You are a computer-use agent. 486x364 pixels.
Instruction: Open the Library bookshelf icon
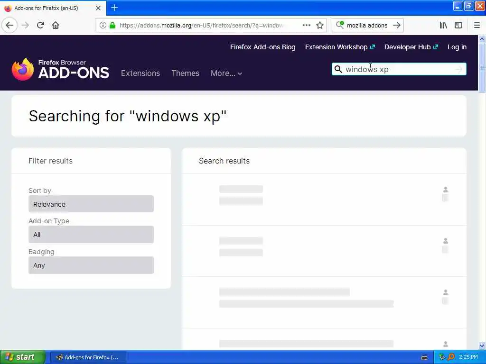(x=443, y=25)
